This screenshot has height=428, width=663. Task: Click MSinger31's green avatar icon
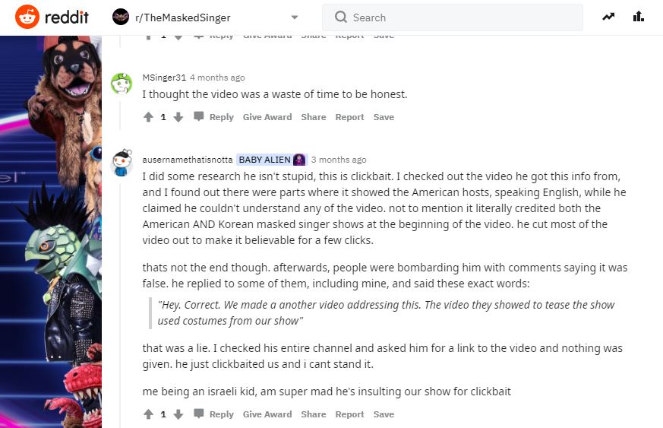(122, 83)
